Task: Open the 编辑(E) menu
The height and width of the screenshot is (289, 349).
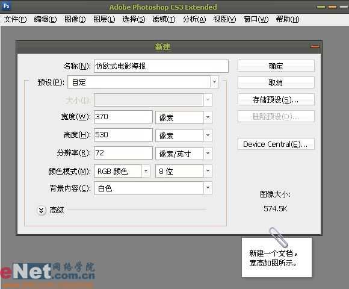Action: pos(45,19)
